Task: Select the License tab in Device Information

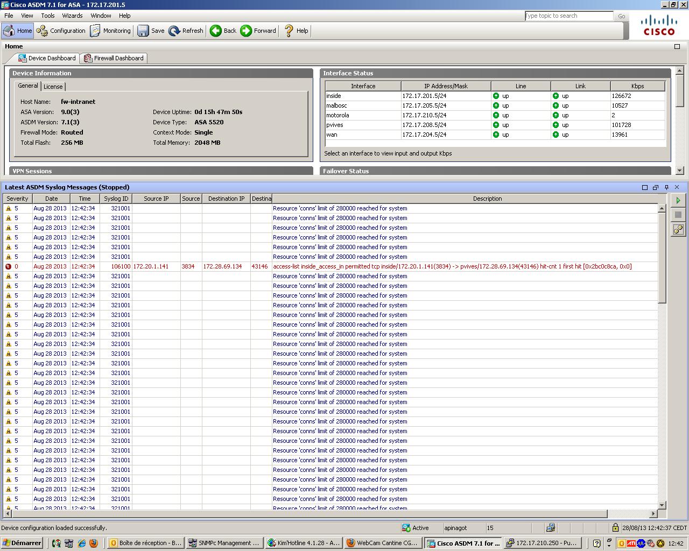Action: (x=53, y=87)
